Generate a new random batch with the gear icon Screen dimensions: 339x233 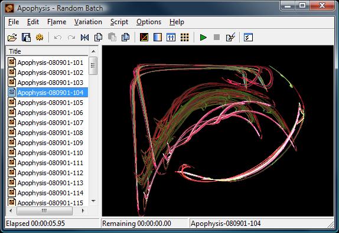point(40,37)
